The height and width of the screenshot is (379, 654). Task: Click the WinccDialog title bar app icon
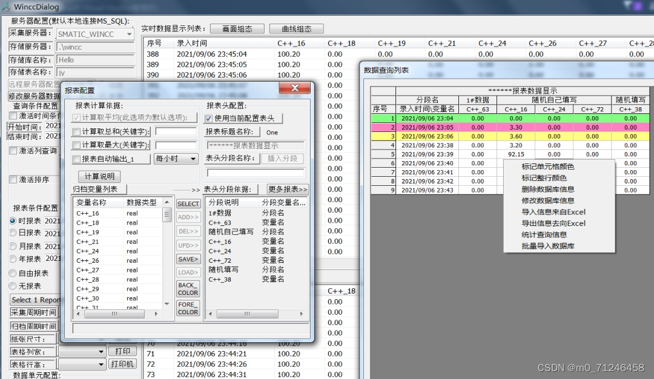6,7
